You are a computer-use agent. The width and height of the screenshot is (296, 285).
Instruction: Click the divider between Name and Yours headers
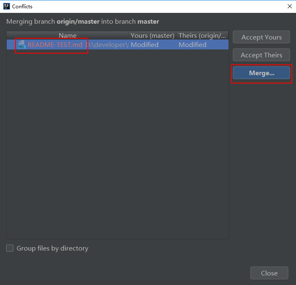click(x=129, y=35)
